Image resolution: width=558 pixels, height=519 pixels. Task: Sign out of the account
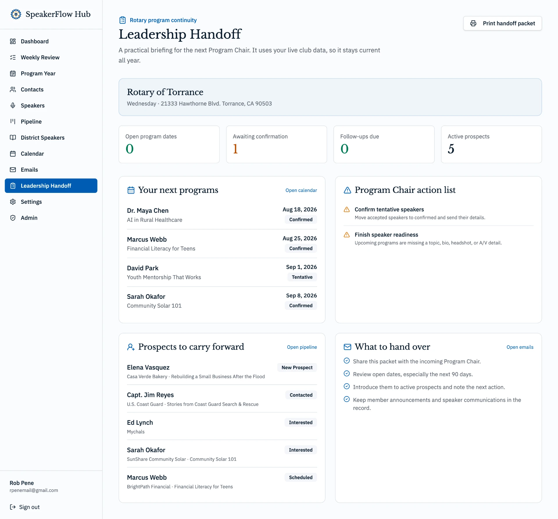pyautogui.click(x=25, y=507)
